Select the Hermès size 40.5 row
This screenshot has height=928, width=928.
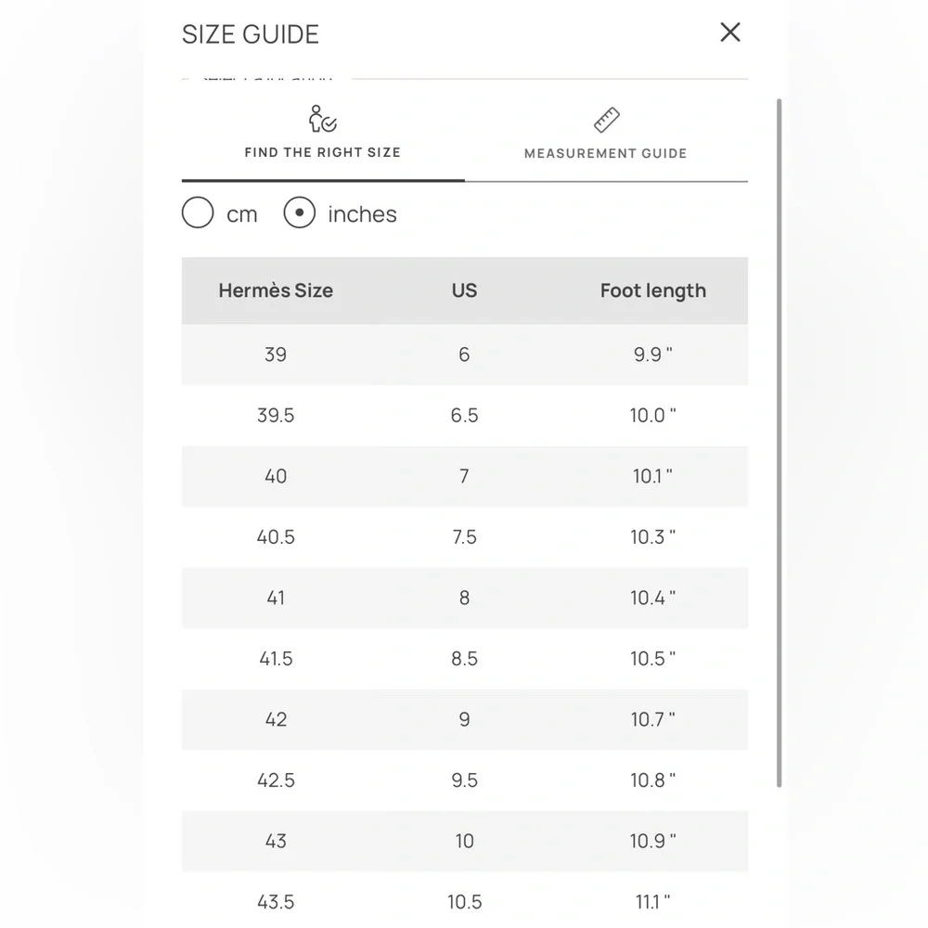(x=465, y=536)
